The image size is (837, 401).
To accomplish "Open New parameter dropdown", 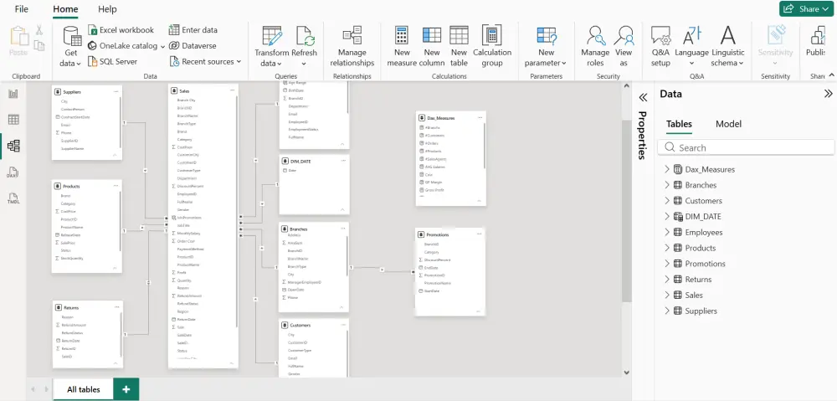I will (x=546, y=46).
